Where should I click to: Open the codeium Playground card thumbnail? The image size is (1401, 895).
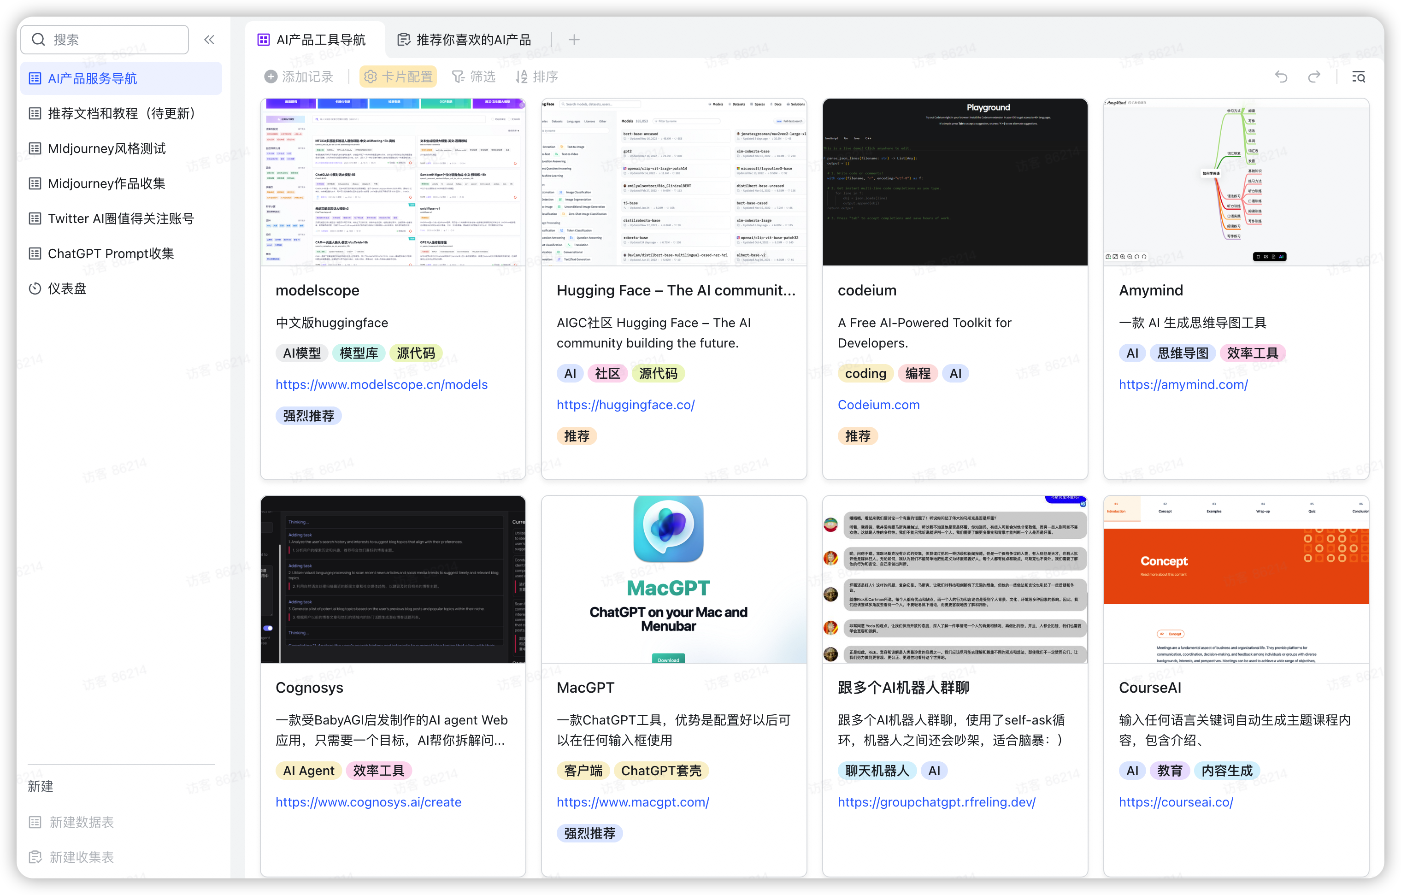[x=955, y=182]
